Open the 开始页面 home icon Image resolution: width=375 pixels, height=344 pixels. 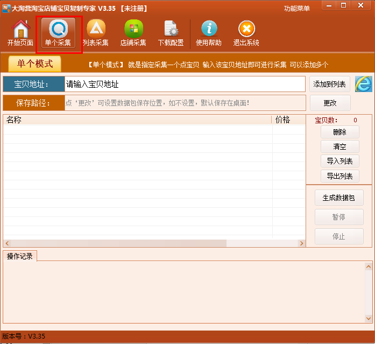tap(20, 33)
